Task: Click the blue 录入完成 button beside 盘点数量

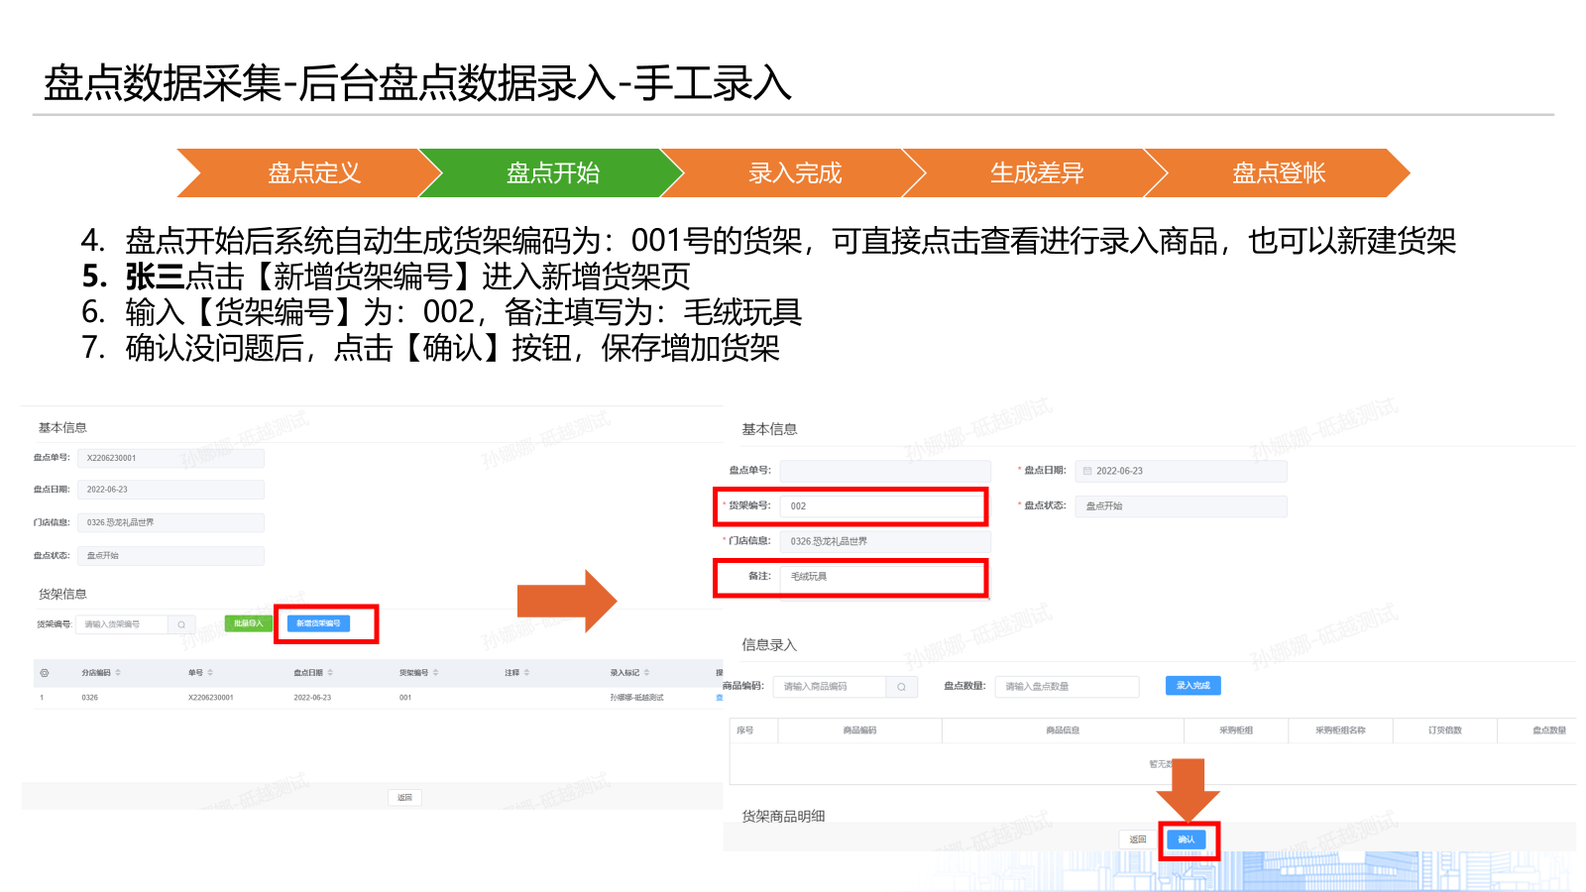Action: 1193,685
